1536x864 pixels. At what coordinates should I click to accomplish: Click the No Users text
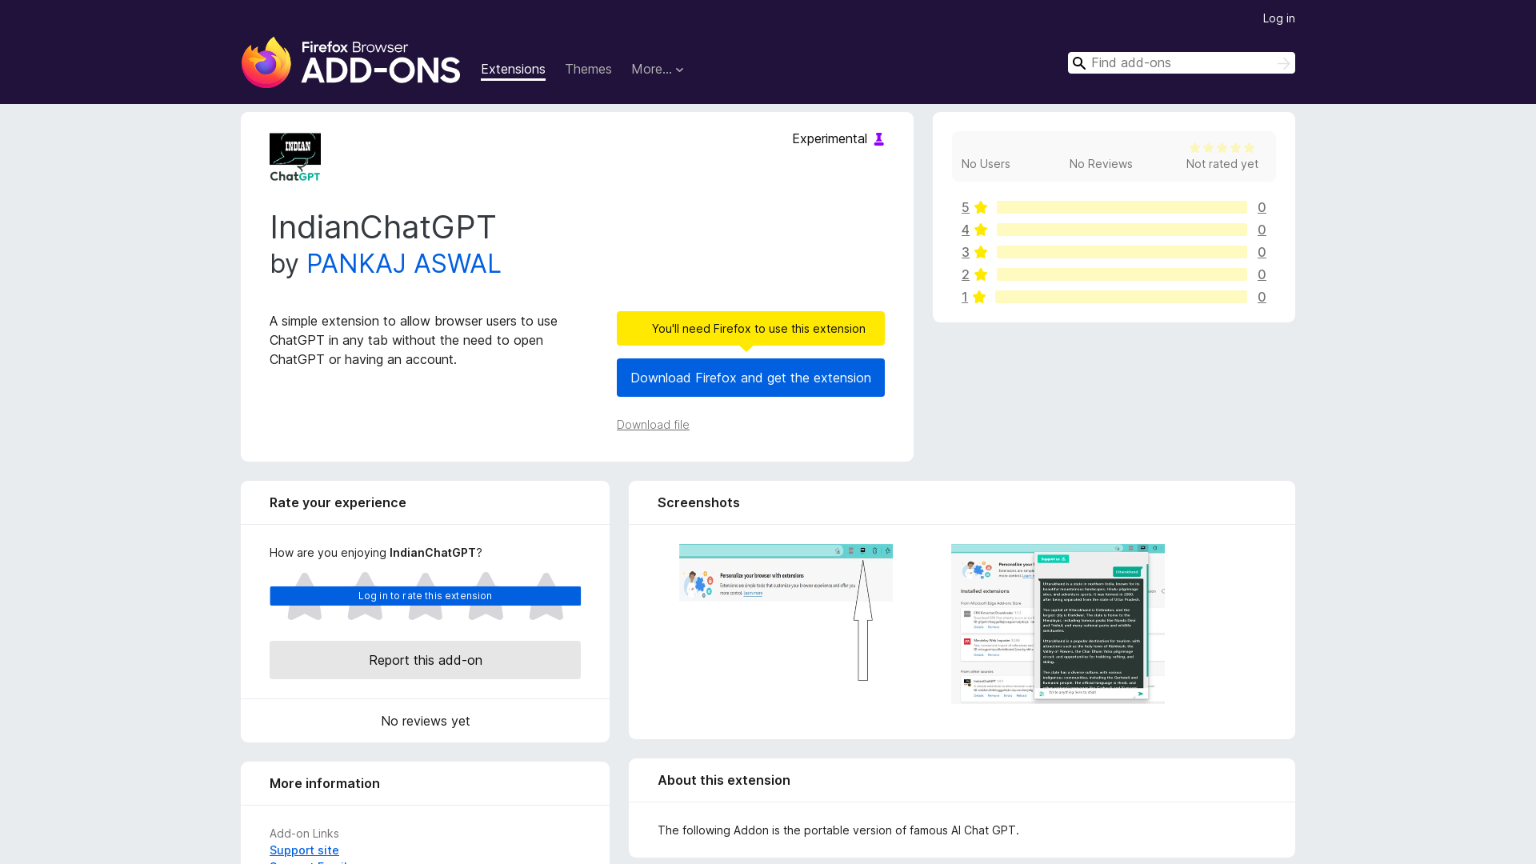click(x=986, y=164)
